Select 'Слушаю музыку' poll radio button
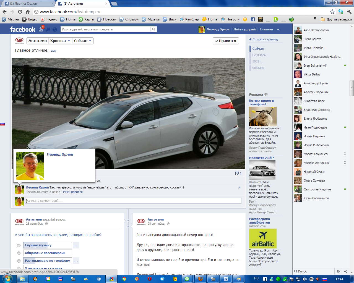Screen dimensions: 354x283 [19, 245]
